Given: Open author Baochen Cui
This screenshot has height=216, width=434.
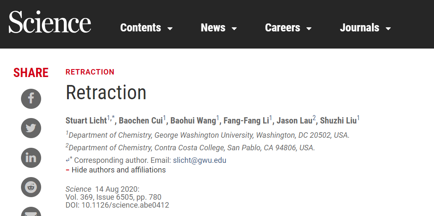Looking at the screenshot, I should [141, 121].
